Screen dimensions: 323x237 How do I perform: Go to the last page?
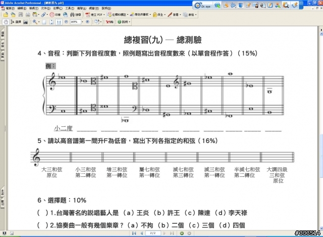pyautogui.click(x=172, y=233)
